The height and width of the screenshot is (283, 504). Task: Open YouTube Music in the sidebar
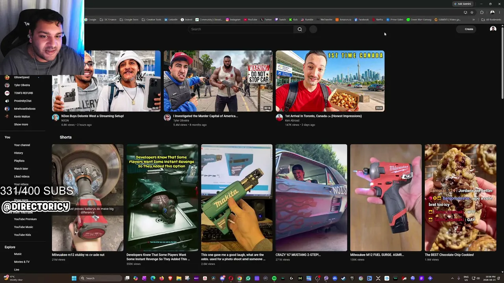[24, 227]
